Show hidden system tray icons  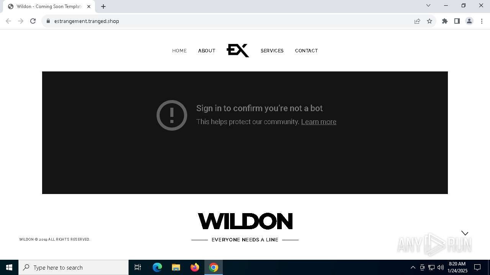413,267
